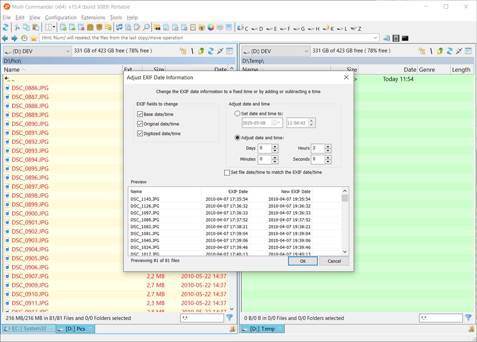Open the calculator icon beside command bar

pyautogui.click(x=396, y=38)
